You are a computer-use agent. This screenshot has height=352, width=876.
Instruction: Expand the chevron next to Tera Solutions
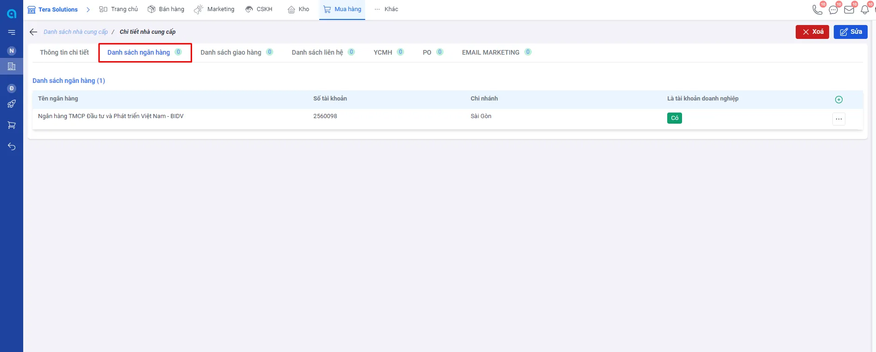88,10
